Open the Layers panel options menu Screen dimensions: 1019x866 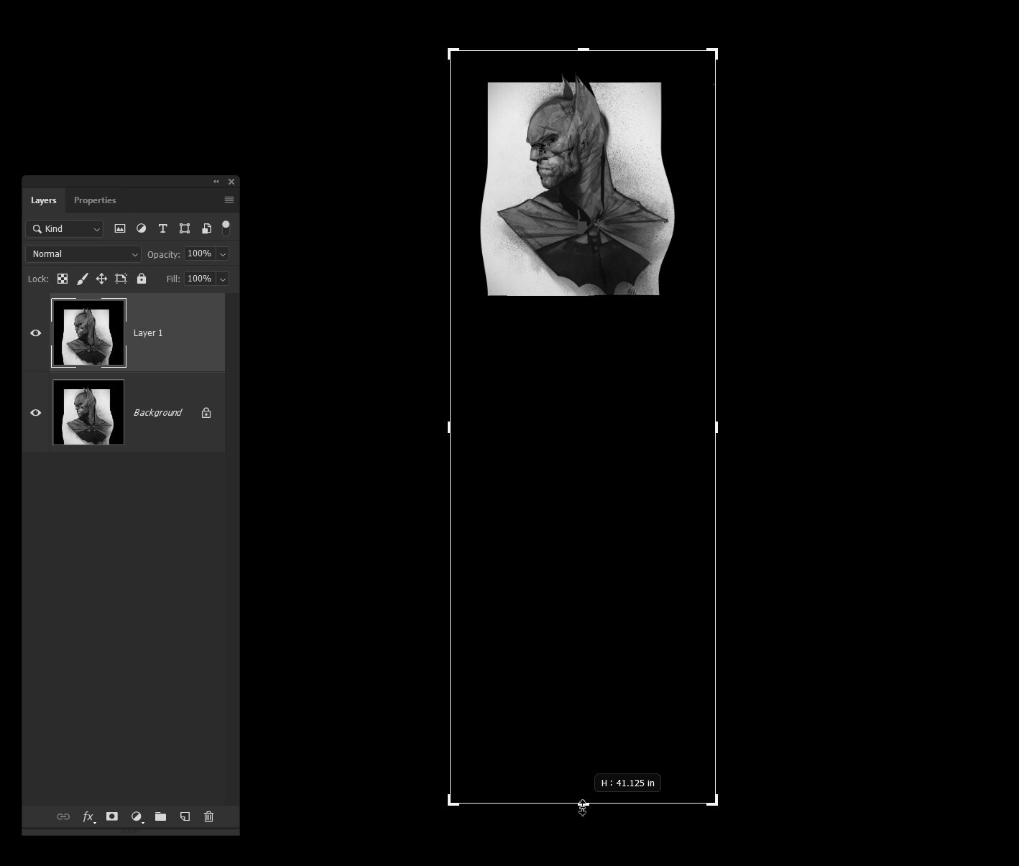point(229,200)
